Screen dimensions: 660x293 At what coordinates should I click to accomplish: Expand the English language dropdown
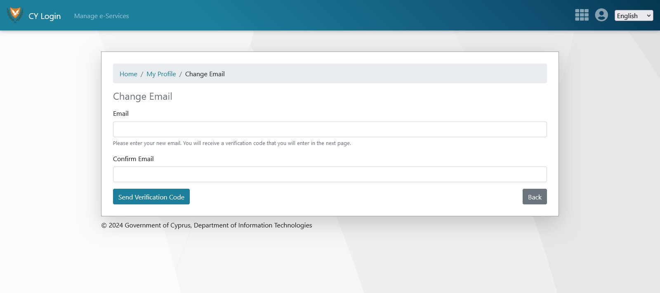click(x=633, y=16)
